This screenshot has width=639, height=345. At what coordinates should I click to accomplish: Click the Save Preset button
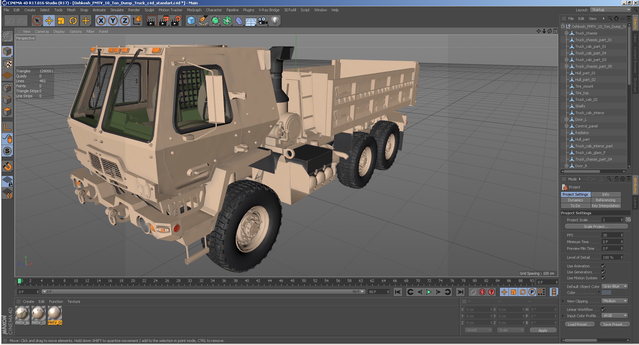point(614,324)
